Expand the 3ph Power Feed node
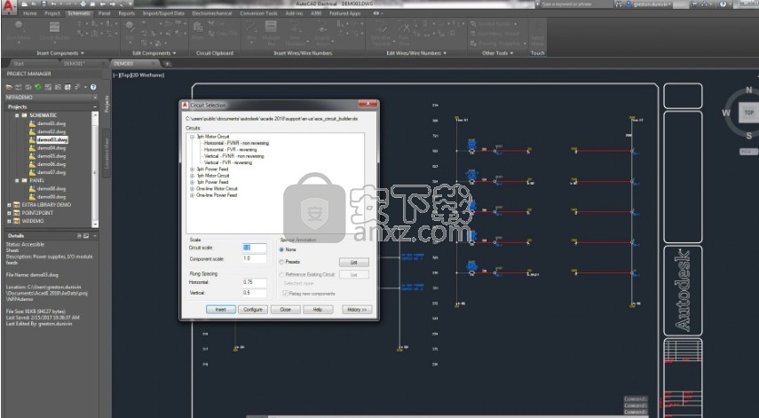 point(192,170)
